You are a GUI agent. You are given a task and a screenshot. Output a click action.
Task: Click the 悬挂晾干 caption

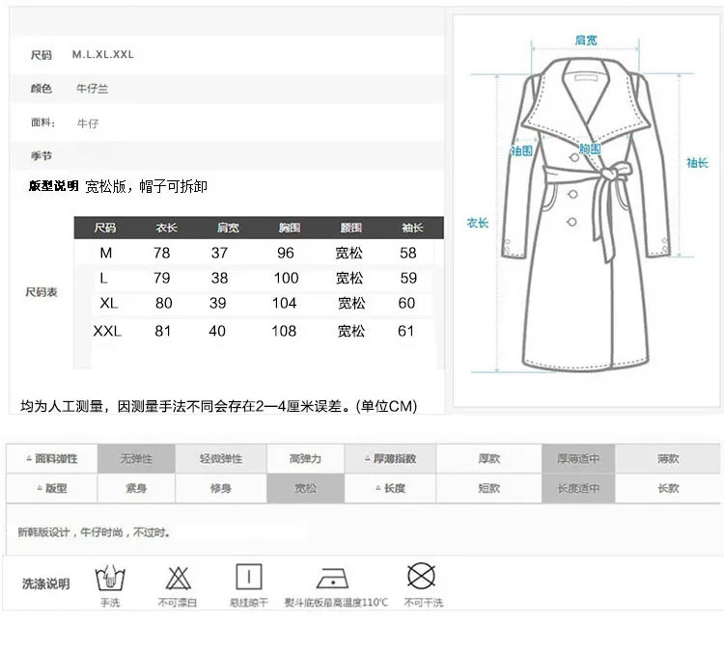click(249, 603)
